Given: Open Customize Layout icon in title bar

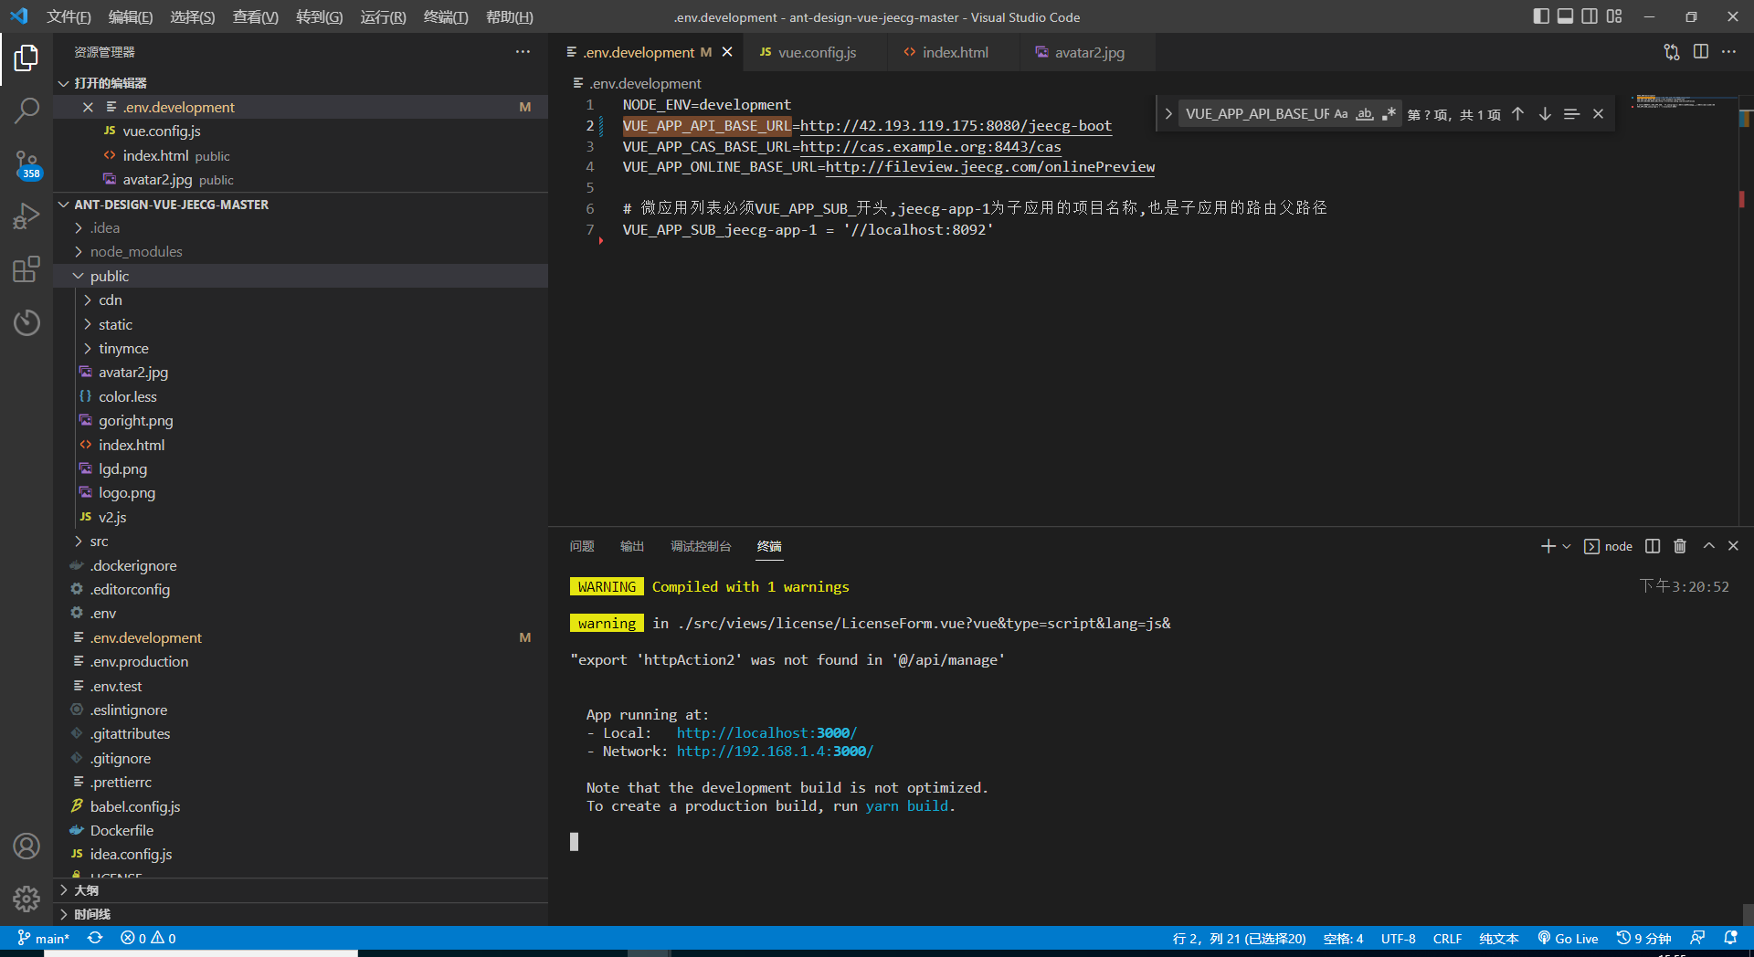Looking at the screenshot, I should coord(1615,16).
